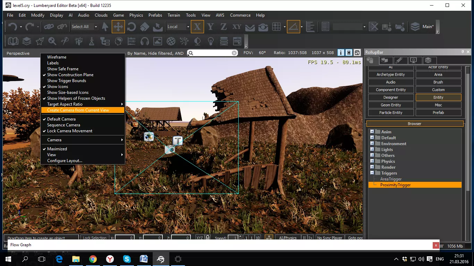Viewport: 474px width, 266px height.
Task: Open the Terrain menu
Action: [x=174, y=15]
